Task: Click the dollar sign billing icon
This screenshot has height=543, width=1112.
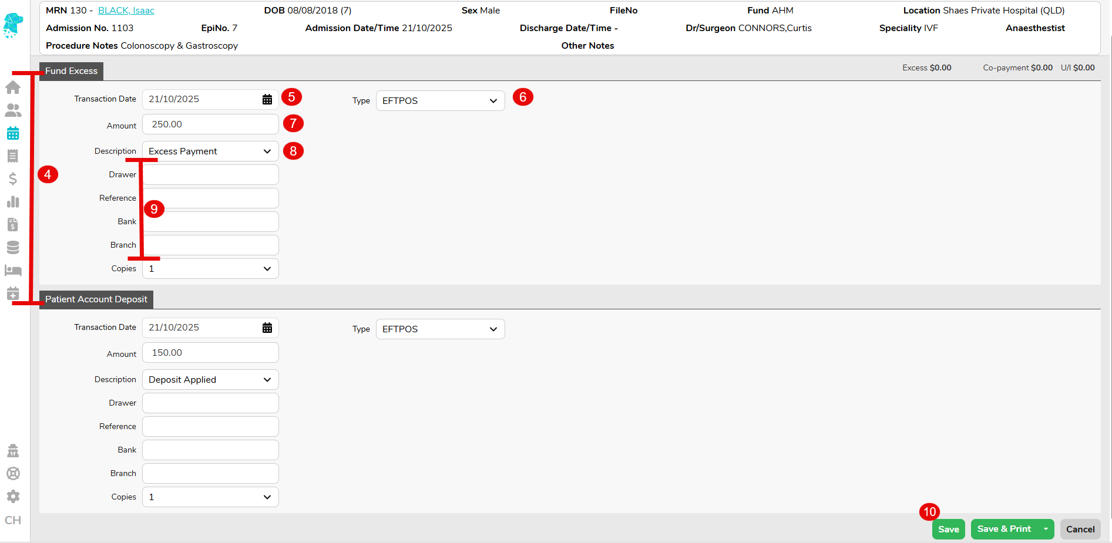Action: (x=13, y=179)
